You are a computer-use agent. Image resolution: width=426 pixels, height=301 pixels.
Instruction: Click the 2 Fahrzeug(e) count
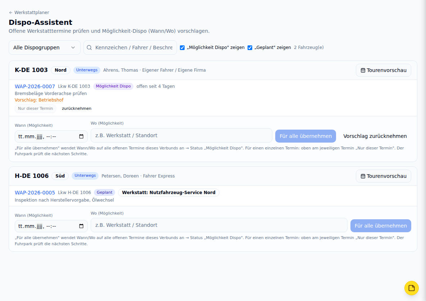click(309, 47)
